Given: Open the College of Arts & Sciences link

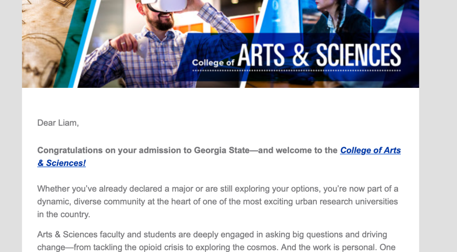Looking at the screenshot, I should point(370,150).
